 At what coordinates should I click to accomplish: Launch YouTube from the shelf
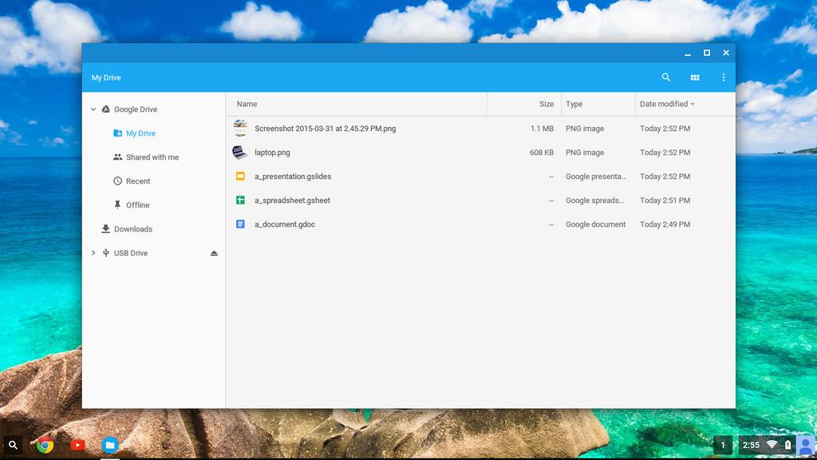tap(77, 445)
